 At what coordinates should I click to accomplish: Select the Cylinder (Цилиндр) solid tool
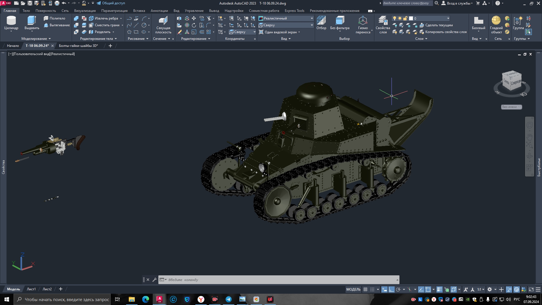click(x=11, y=23)
